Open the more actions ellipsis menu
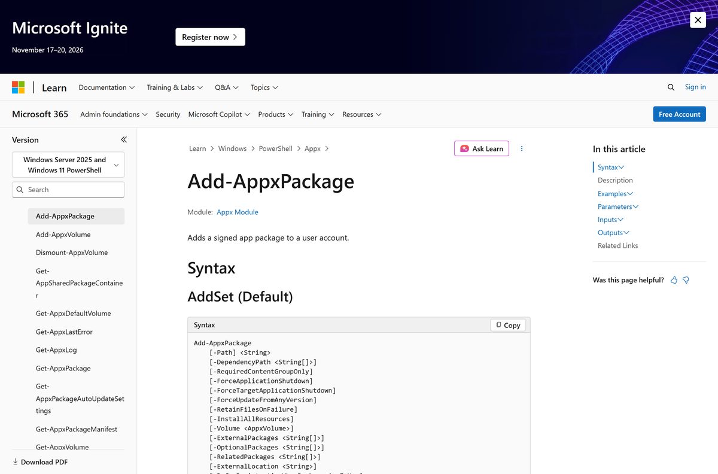Image resolution: width=718 pixels, height=474 pixels. [x=522, y=148]
